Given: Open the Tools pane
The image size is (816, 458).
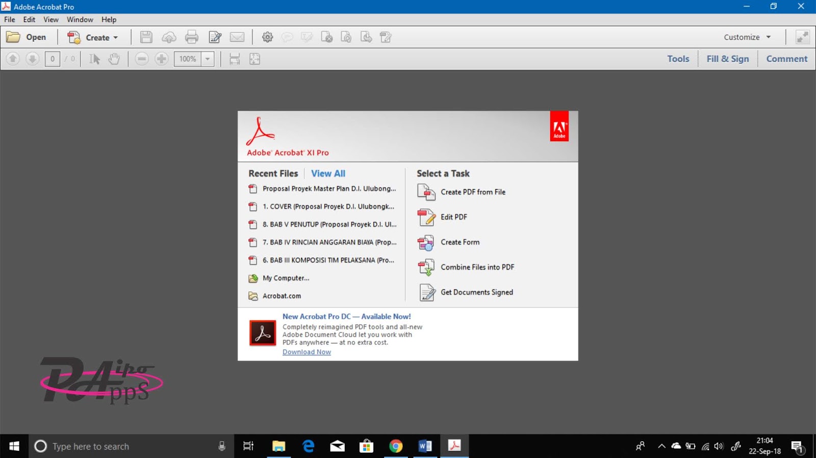Looking at the screenshot, I should tap(678, 59).
